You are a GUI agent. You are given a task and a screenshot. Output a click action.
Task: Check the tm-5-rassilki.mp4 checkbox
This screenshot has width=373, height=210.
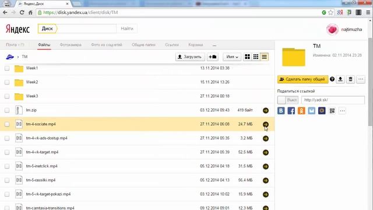[x=7, y=180]
